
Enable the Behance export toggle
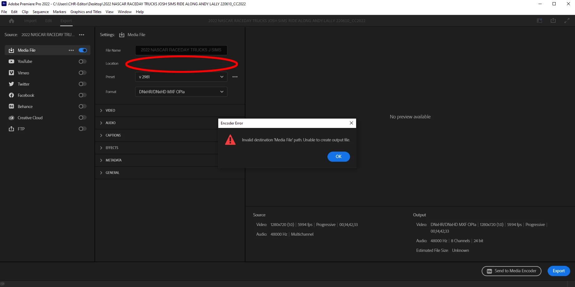[x=83, y=106]
